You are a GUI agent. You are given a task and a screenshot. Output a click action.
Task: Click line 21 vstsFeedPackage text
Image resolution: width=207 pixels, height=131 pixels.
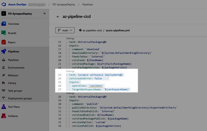(x=102, y=64)
